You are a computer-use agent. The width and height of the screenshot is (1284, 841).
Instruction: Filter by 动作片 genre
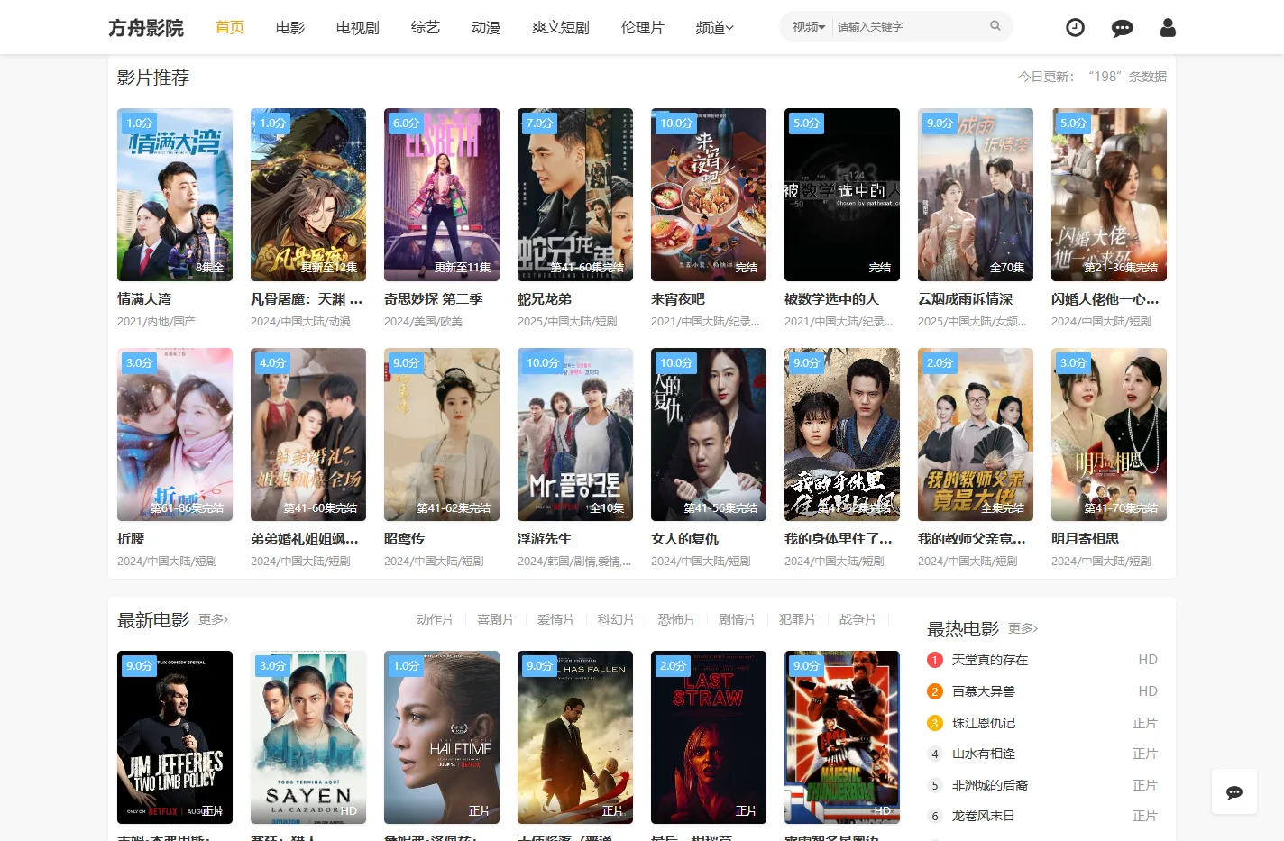coord(436,619)
